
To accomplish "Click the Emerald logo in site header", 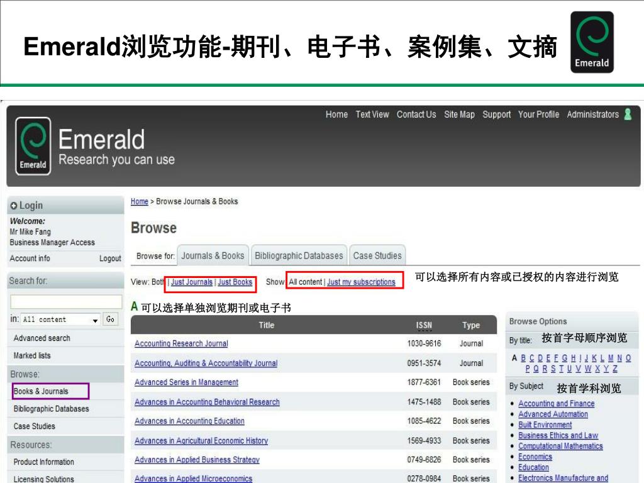I will pos(33,146).
